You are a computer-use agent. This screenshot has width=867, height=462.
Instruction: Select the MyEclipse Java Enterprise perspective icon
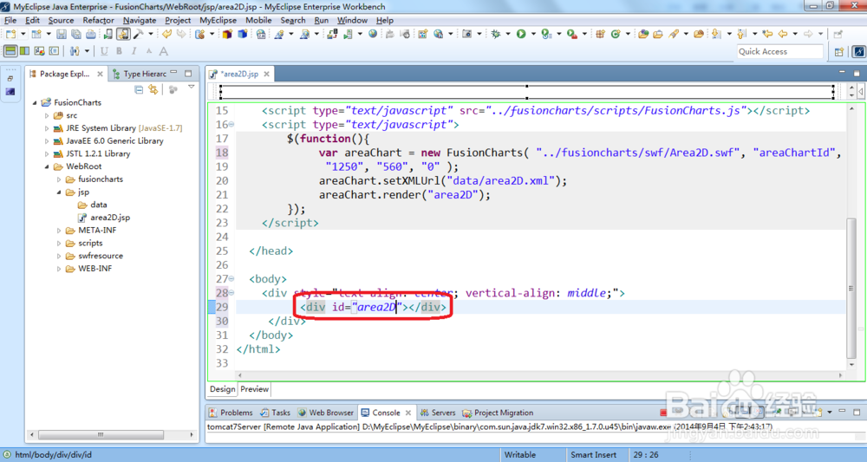pos(858,51)
